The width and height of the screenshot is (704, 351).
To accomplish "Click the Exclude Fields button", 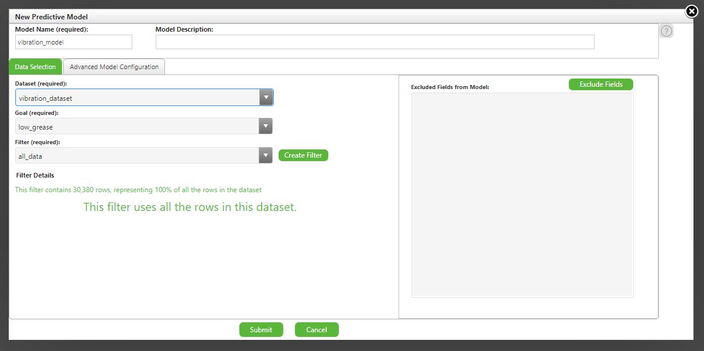I will click(600, 84).
